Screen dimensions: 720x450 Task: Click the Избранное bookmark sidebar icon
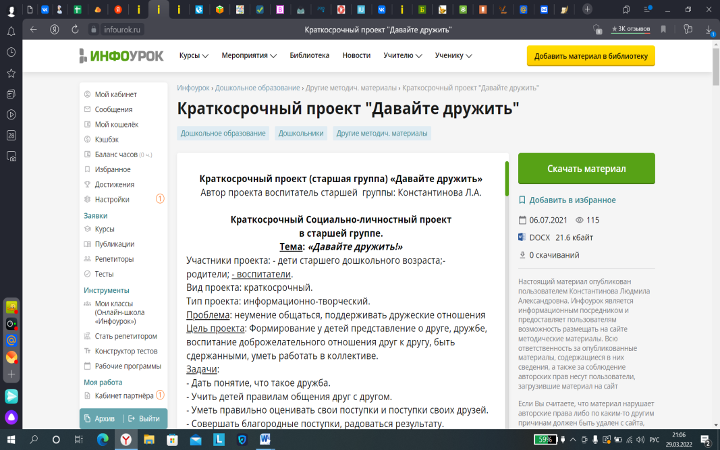[88, 169]
